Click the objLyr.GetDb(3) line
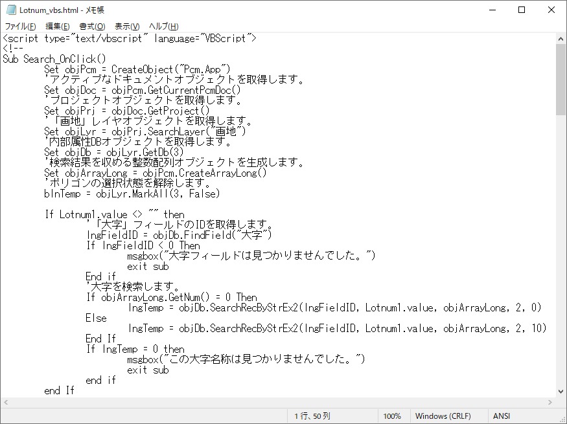This screenshot has height=424, width=567. click(114, 152)
